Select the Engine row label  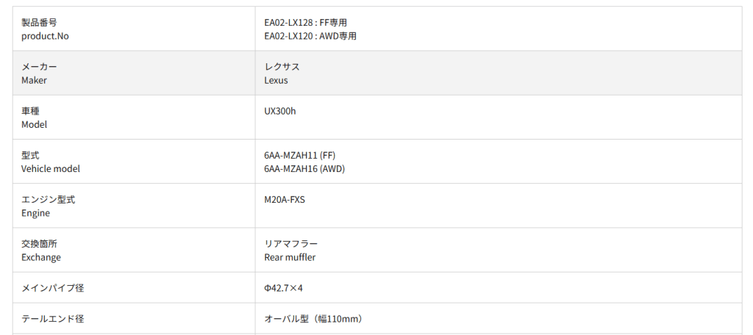tap(36, 212)
